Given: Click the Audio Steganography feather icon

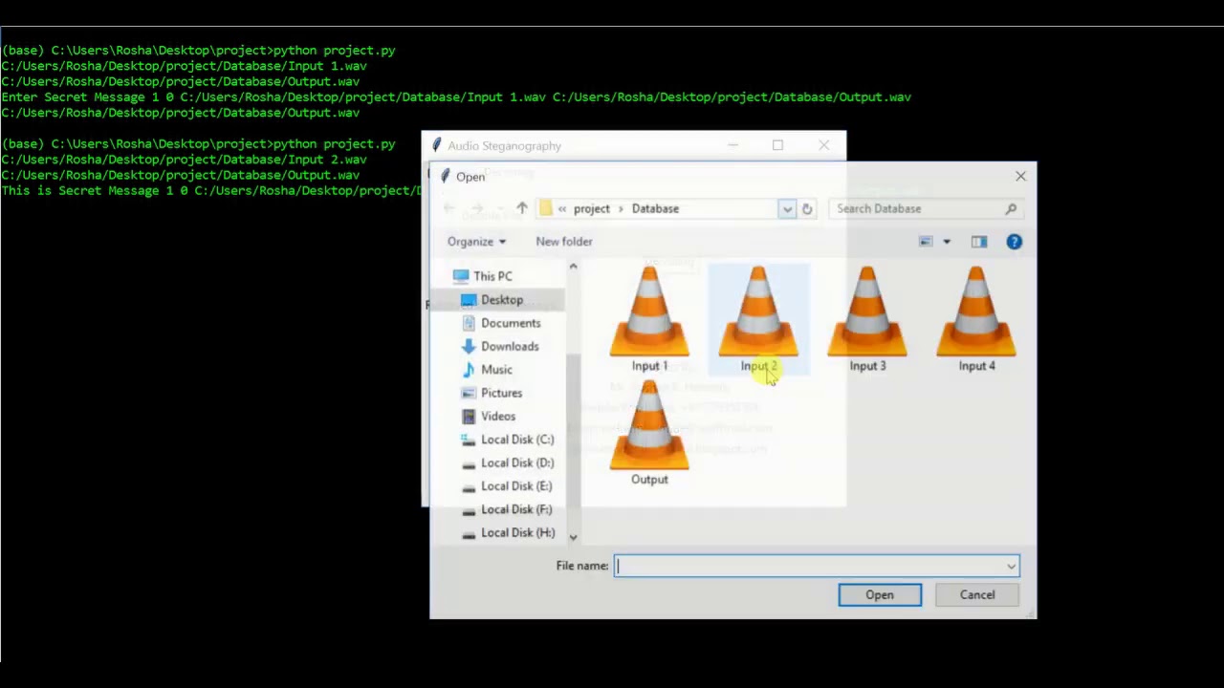Looking at the screenshot, I should click(436, 145).
